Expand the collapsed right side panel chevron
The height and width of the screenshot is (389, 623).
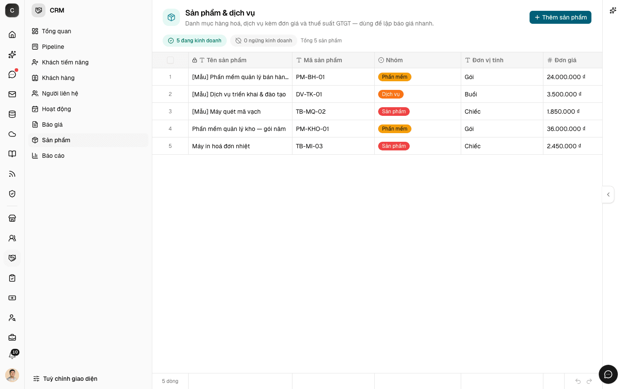608,194
